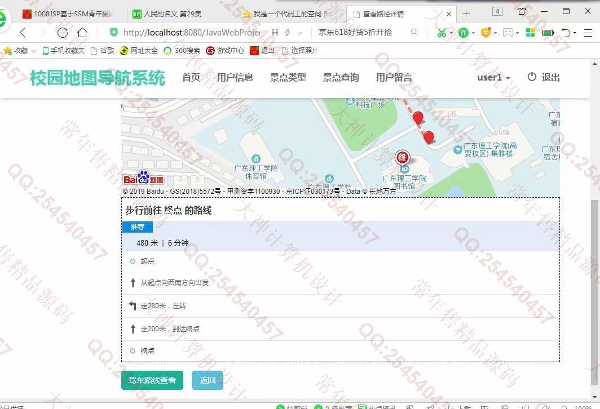Open 退出 bookmark in bookmarks bar
Screen dimensions: 600x409
(x=262, y=51)
